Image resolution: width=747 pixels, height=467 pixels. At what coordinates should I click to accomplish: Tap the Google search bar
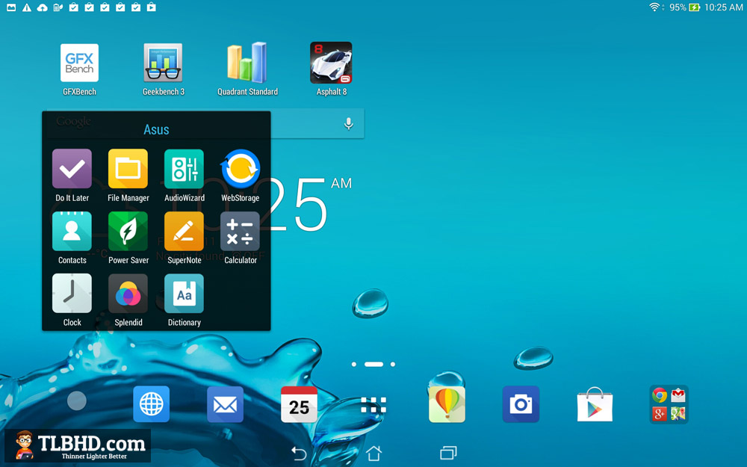205,123
